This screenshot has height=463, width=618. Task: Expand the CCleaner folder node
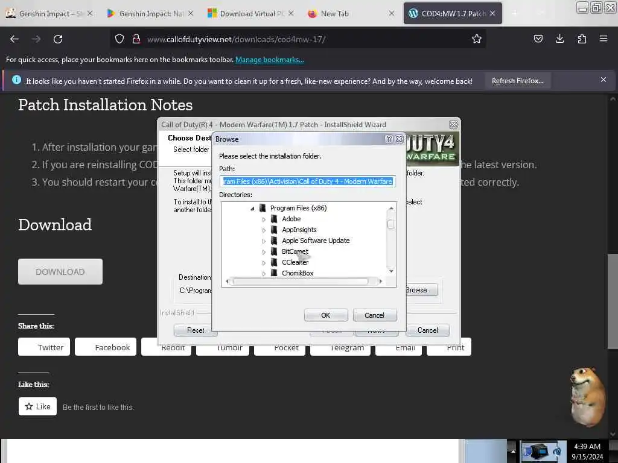[264, 263]
